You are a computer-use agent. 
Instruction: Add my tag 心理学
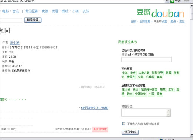[150, 77]
